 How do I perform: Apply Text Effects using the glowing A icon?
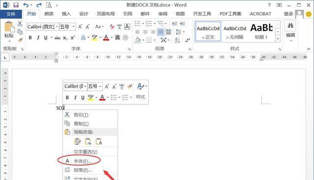coord(83,38)
